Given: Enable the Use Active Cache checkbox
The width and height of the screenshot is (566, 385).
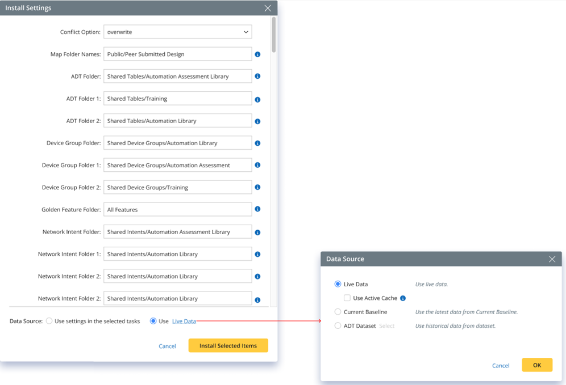Looking at the screenshot, I should point(347,298).
